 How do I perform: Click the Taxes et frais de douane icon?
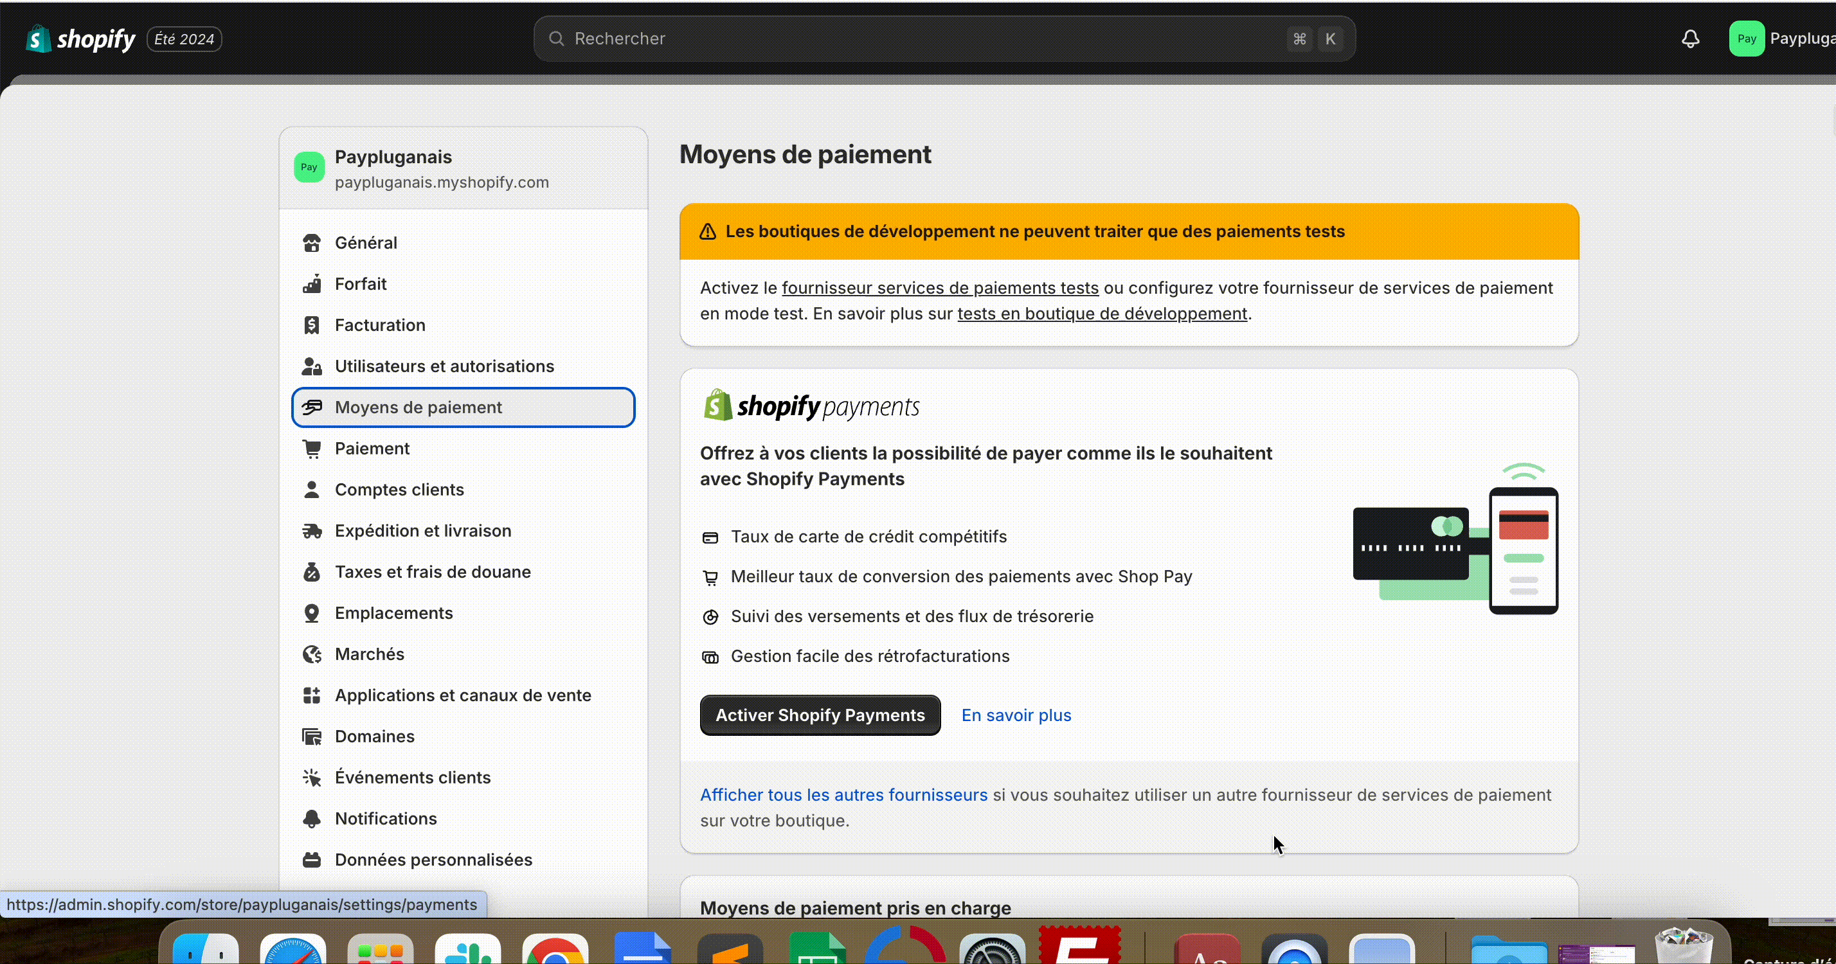[x=311, y=572]
